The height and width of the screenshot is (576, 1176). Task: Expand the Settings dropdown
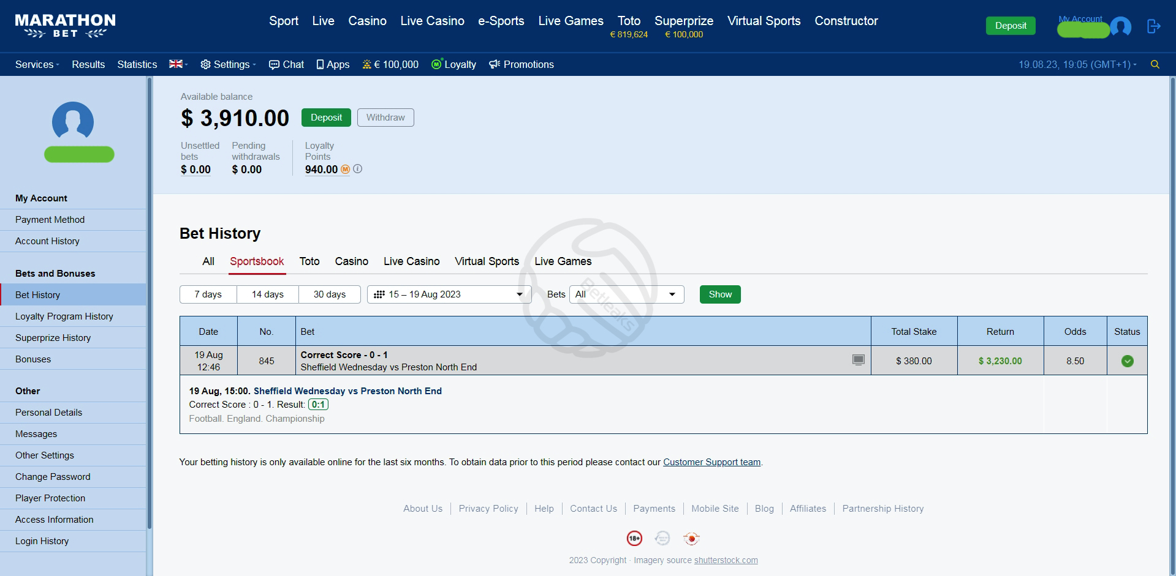pos(228,64)
